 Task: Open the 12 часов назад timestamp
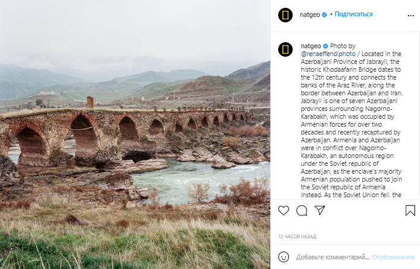(297, 236)
